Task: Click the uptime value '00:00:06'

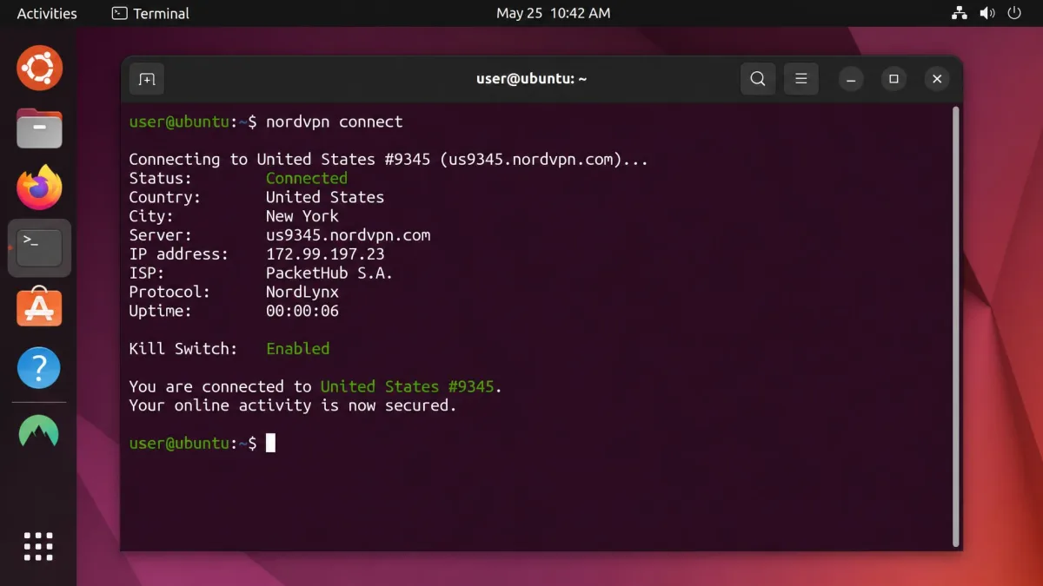Action: (x=302, y=311)
